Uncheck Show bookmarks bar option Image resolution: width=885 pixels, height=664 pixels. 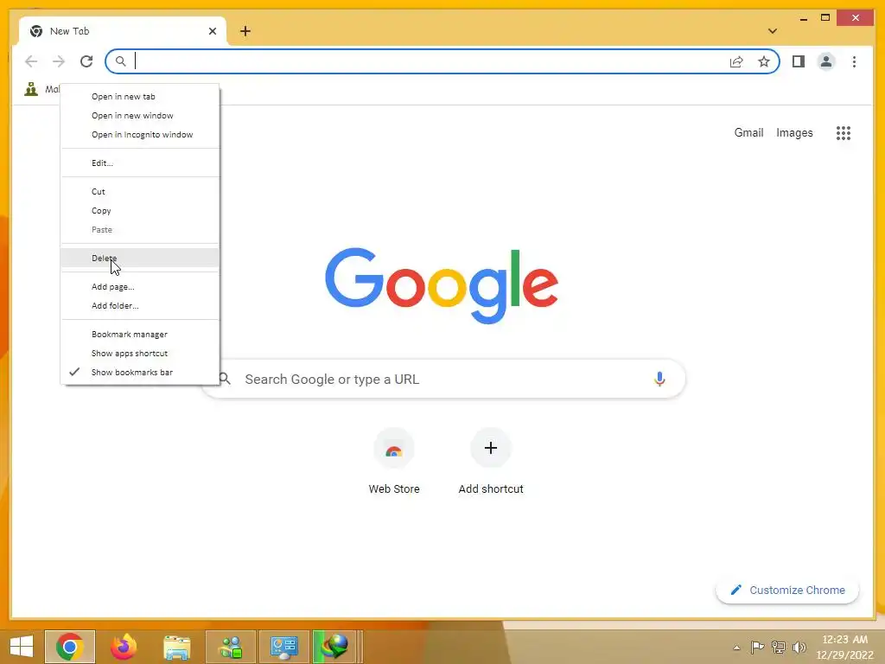tap(140, 373)
